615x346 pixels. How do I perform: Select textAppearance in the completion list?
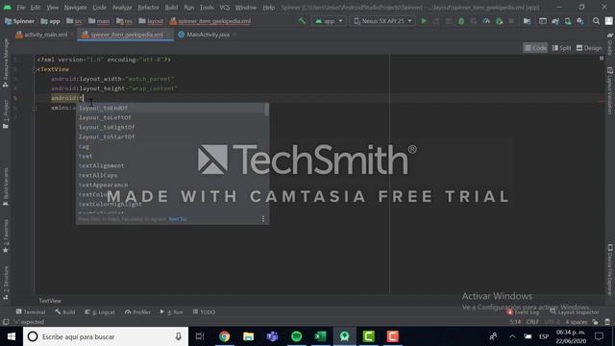170,185
